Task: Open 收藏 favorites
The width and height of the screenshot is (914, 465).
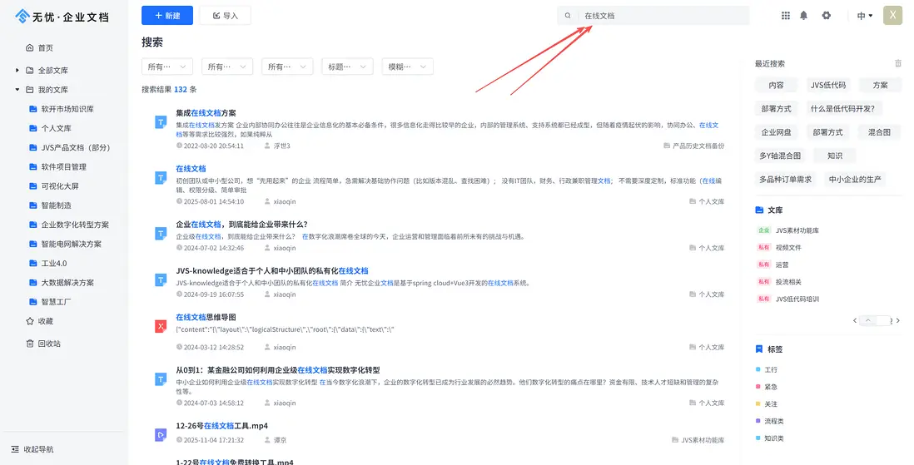Action: click(x=40, y=321)
